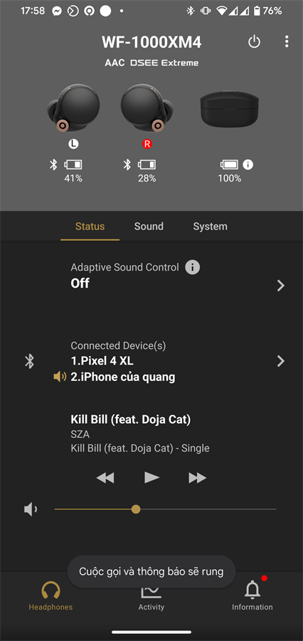303x641 pixels.
Task: Open the Activity graph icon
Action: point(151,590)
